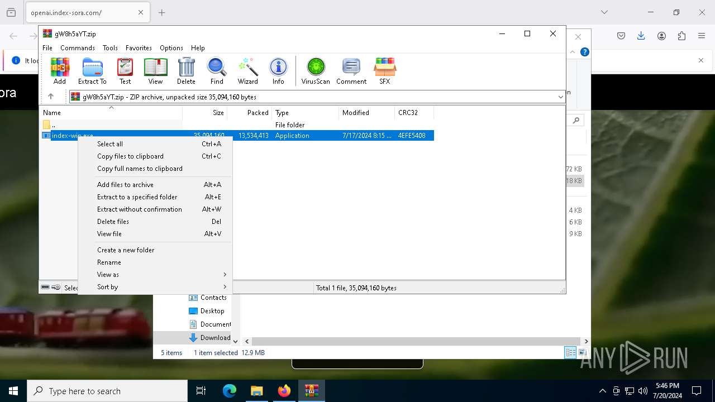
Task: Open the Wizard toolbar icon
Action: [247, 71]
